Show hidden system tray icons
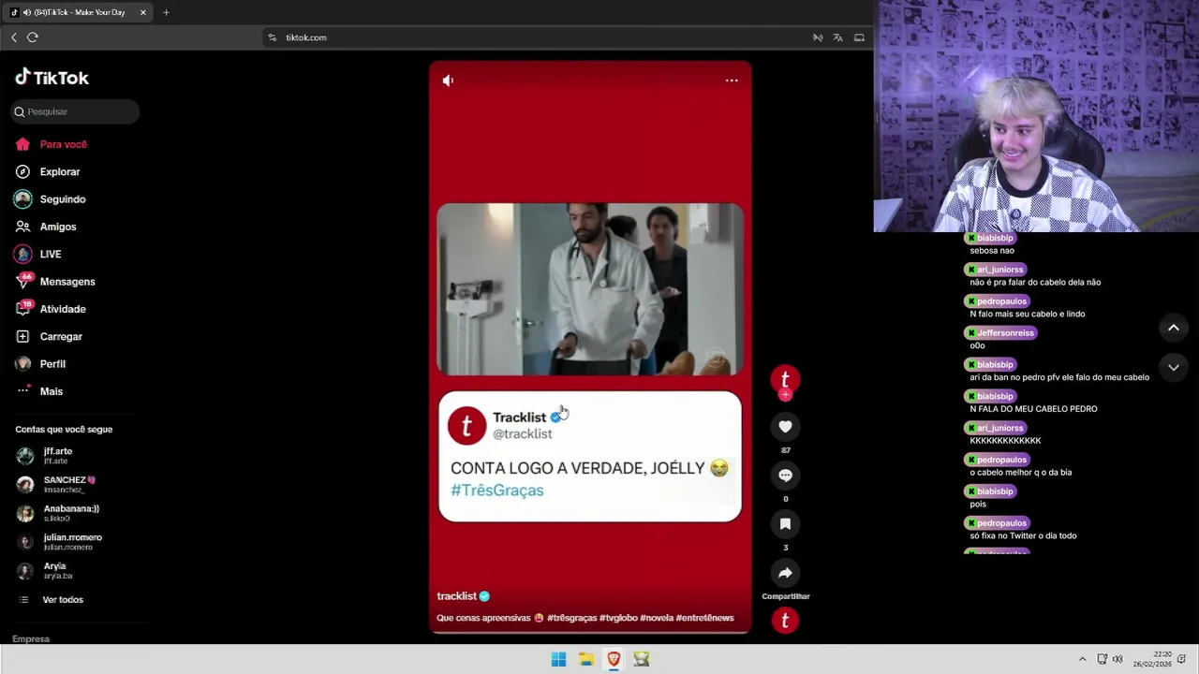The width and height of the screenshot is (1199, 674). pyautogui.click(x=1082, y=659)
